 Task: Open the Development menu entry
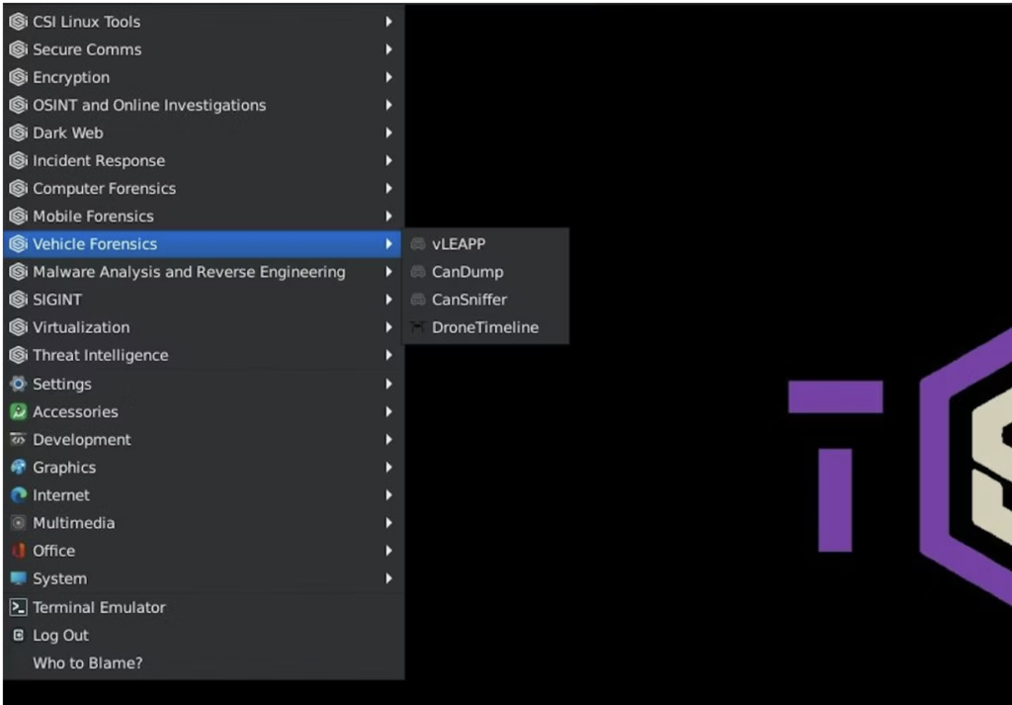[x=204, y=440]
